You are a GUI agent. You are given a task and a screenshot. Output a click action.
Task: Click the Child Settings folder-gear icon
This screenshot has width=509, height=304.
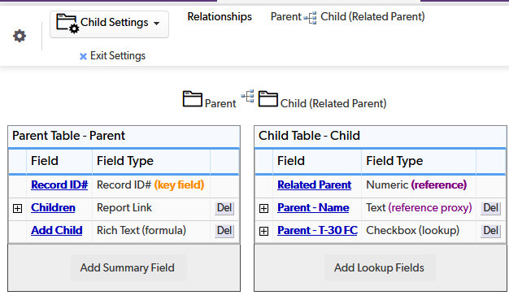pos(67,24)
